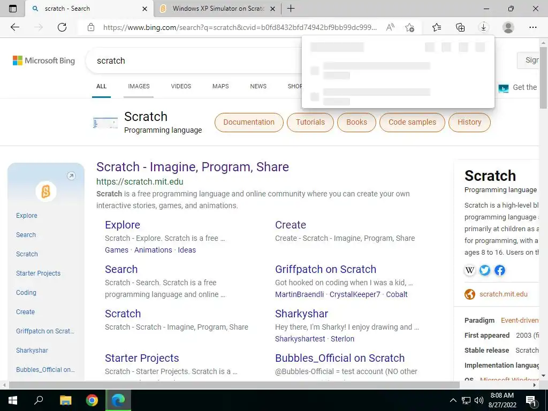548x411 pixels.
Task: Select the ALL search tab
Action: (x=101, y=86)
